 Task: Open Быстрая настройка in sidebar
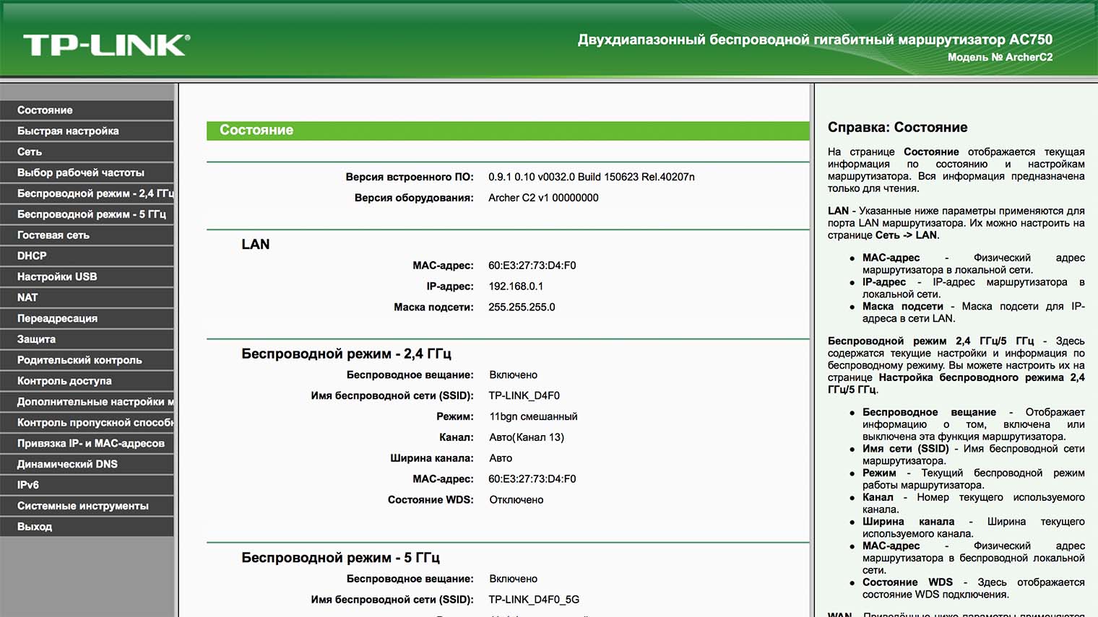point(87,131)
